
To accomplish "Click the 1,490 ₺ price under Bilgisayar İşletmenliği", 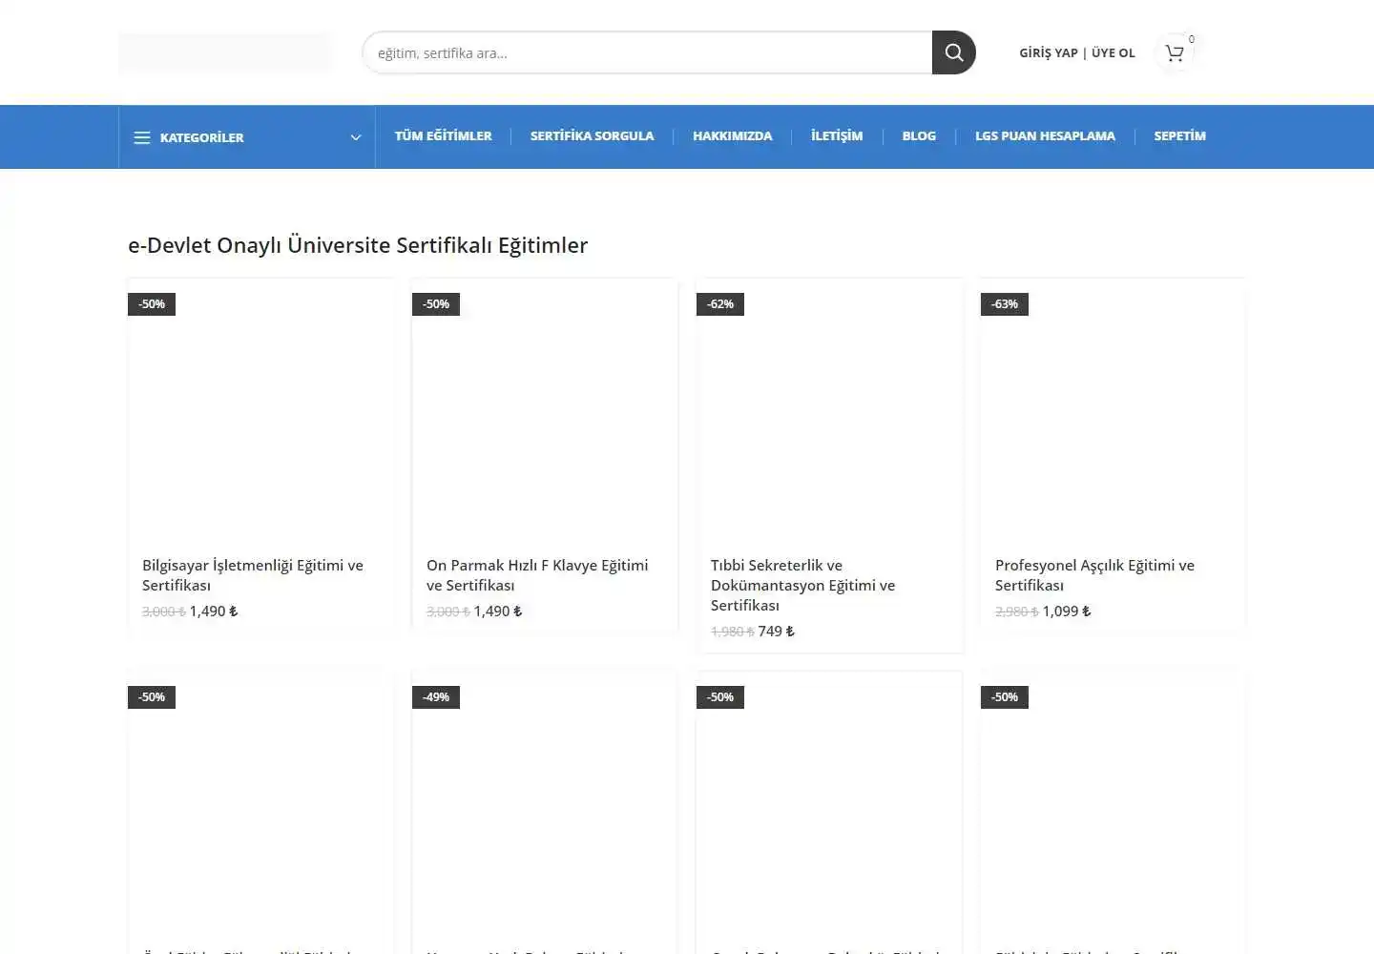I will [x=214, y=612].
